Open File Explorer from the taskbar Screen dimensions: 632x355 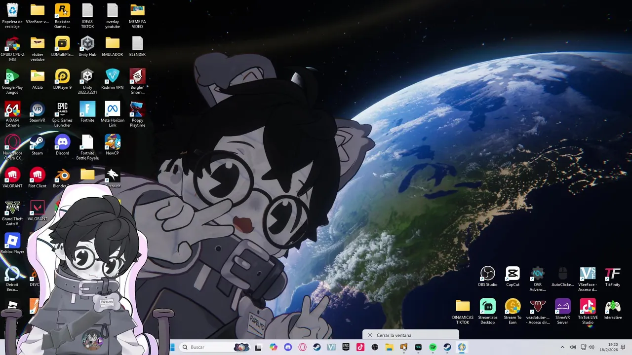tap(390, 347)
